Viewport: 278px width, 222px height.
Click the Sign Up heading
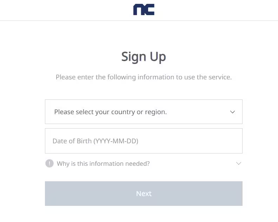click(x=144, y=57)
